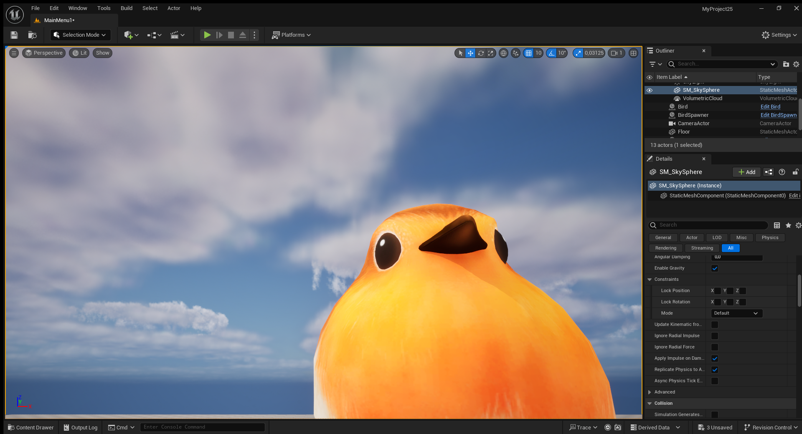Select CameraActor in the Outliner

coord(693,124)
